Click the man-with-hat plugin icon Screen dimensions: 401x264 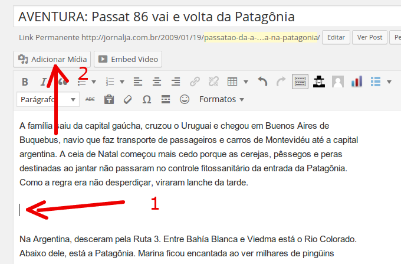319,82
